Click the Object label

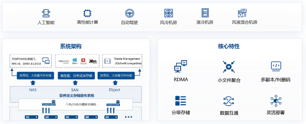[114, 90]
